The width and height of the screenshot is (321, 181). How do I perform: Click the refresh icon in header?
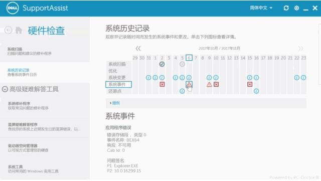tap(286, 8)
